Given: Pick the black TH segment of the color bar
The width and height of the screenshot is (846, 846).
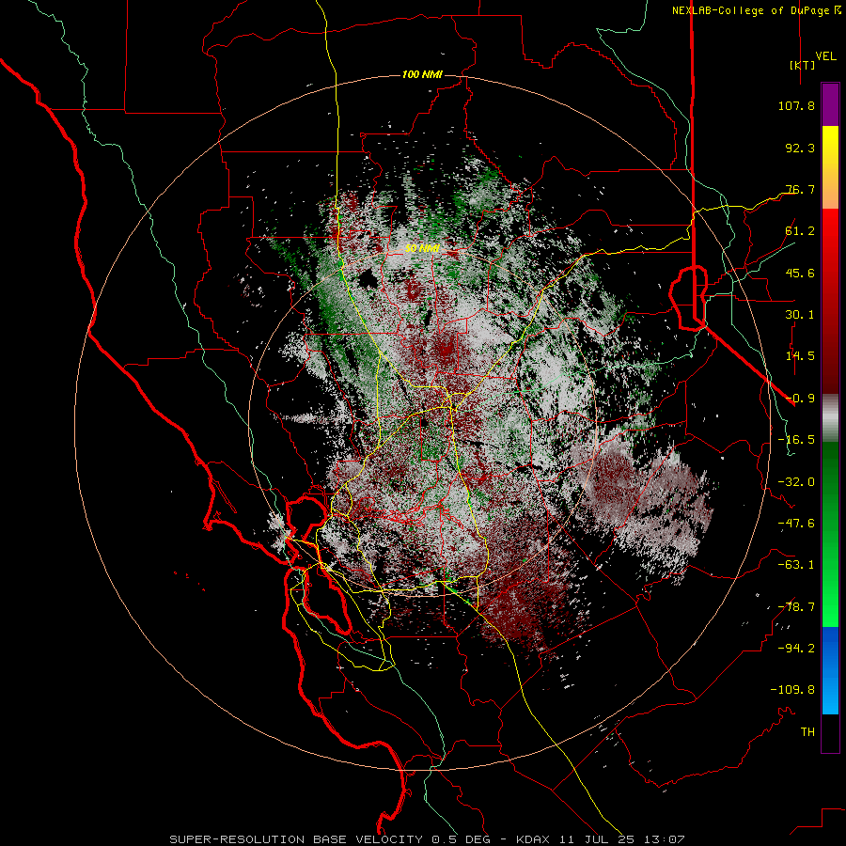Looking at the screenshot, I should pyautogui.click(x=830, y=733).
